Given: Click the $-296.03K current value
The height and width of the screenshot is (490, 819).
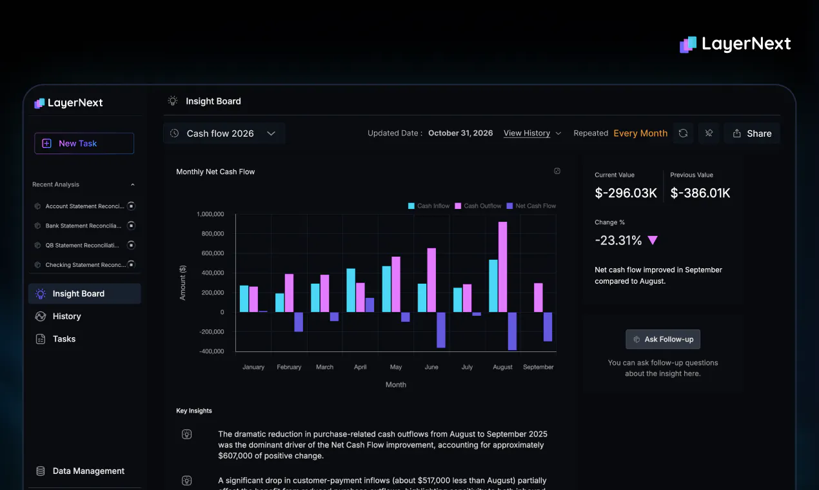Looking at the screenshot, I should (626, 193).
